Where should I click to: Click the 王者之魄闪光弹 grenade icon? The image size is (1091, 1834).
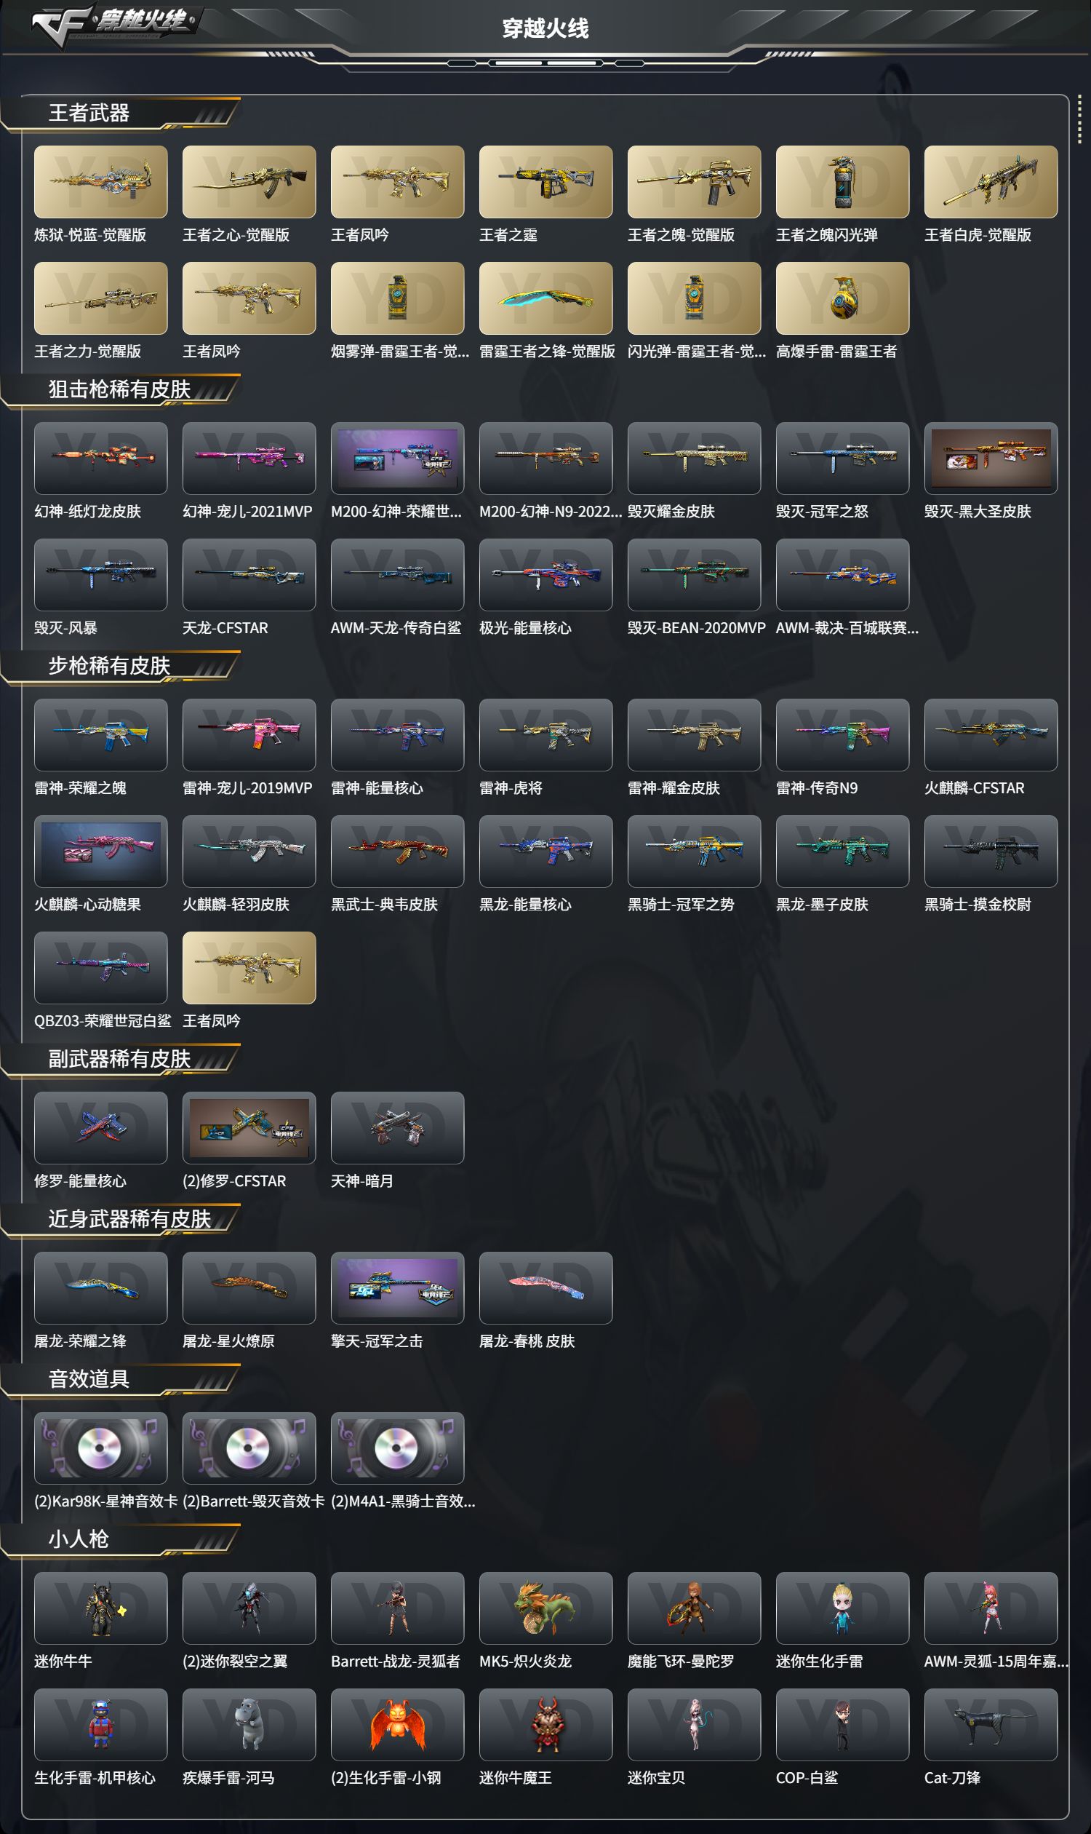(x=842, y=182)
